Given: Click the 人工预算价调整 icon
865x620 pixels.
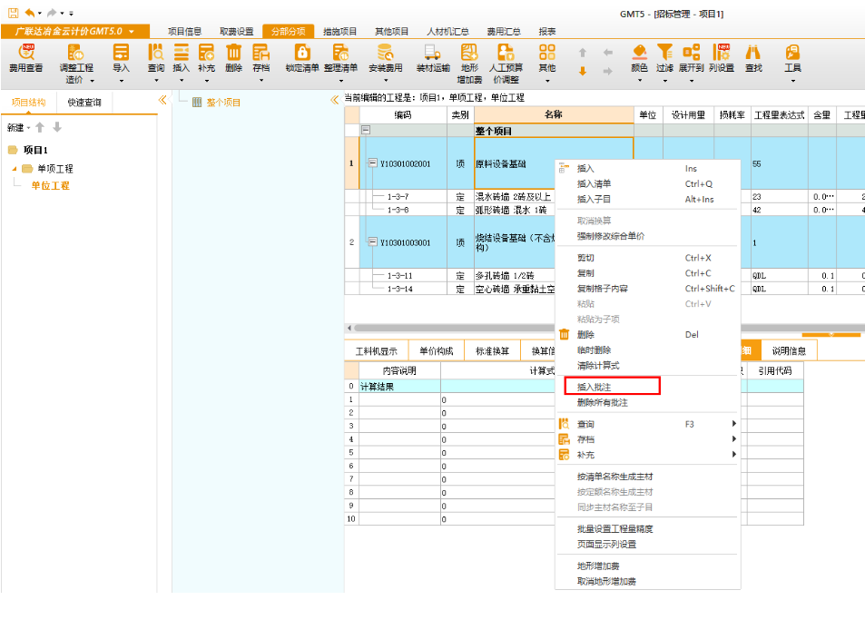Looking at the screenshot, I should point(506,56).
